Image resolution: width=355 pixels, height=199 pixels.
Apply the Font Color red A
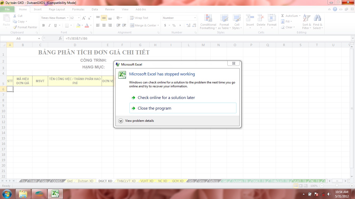coord(87,25)
